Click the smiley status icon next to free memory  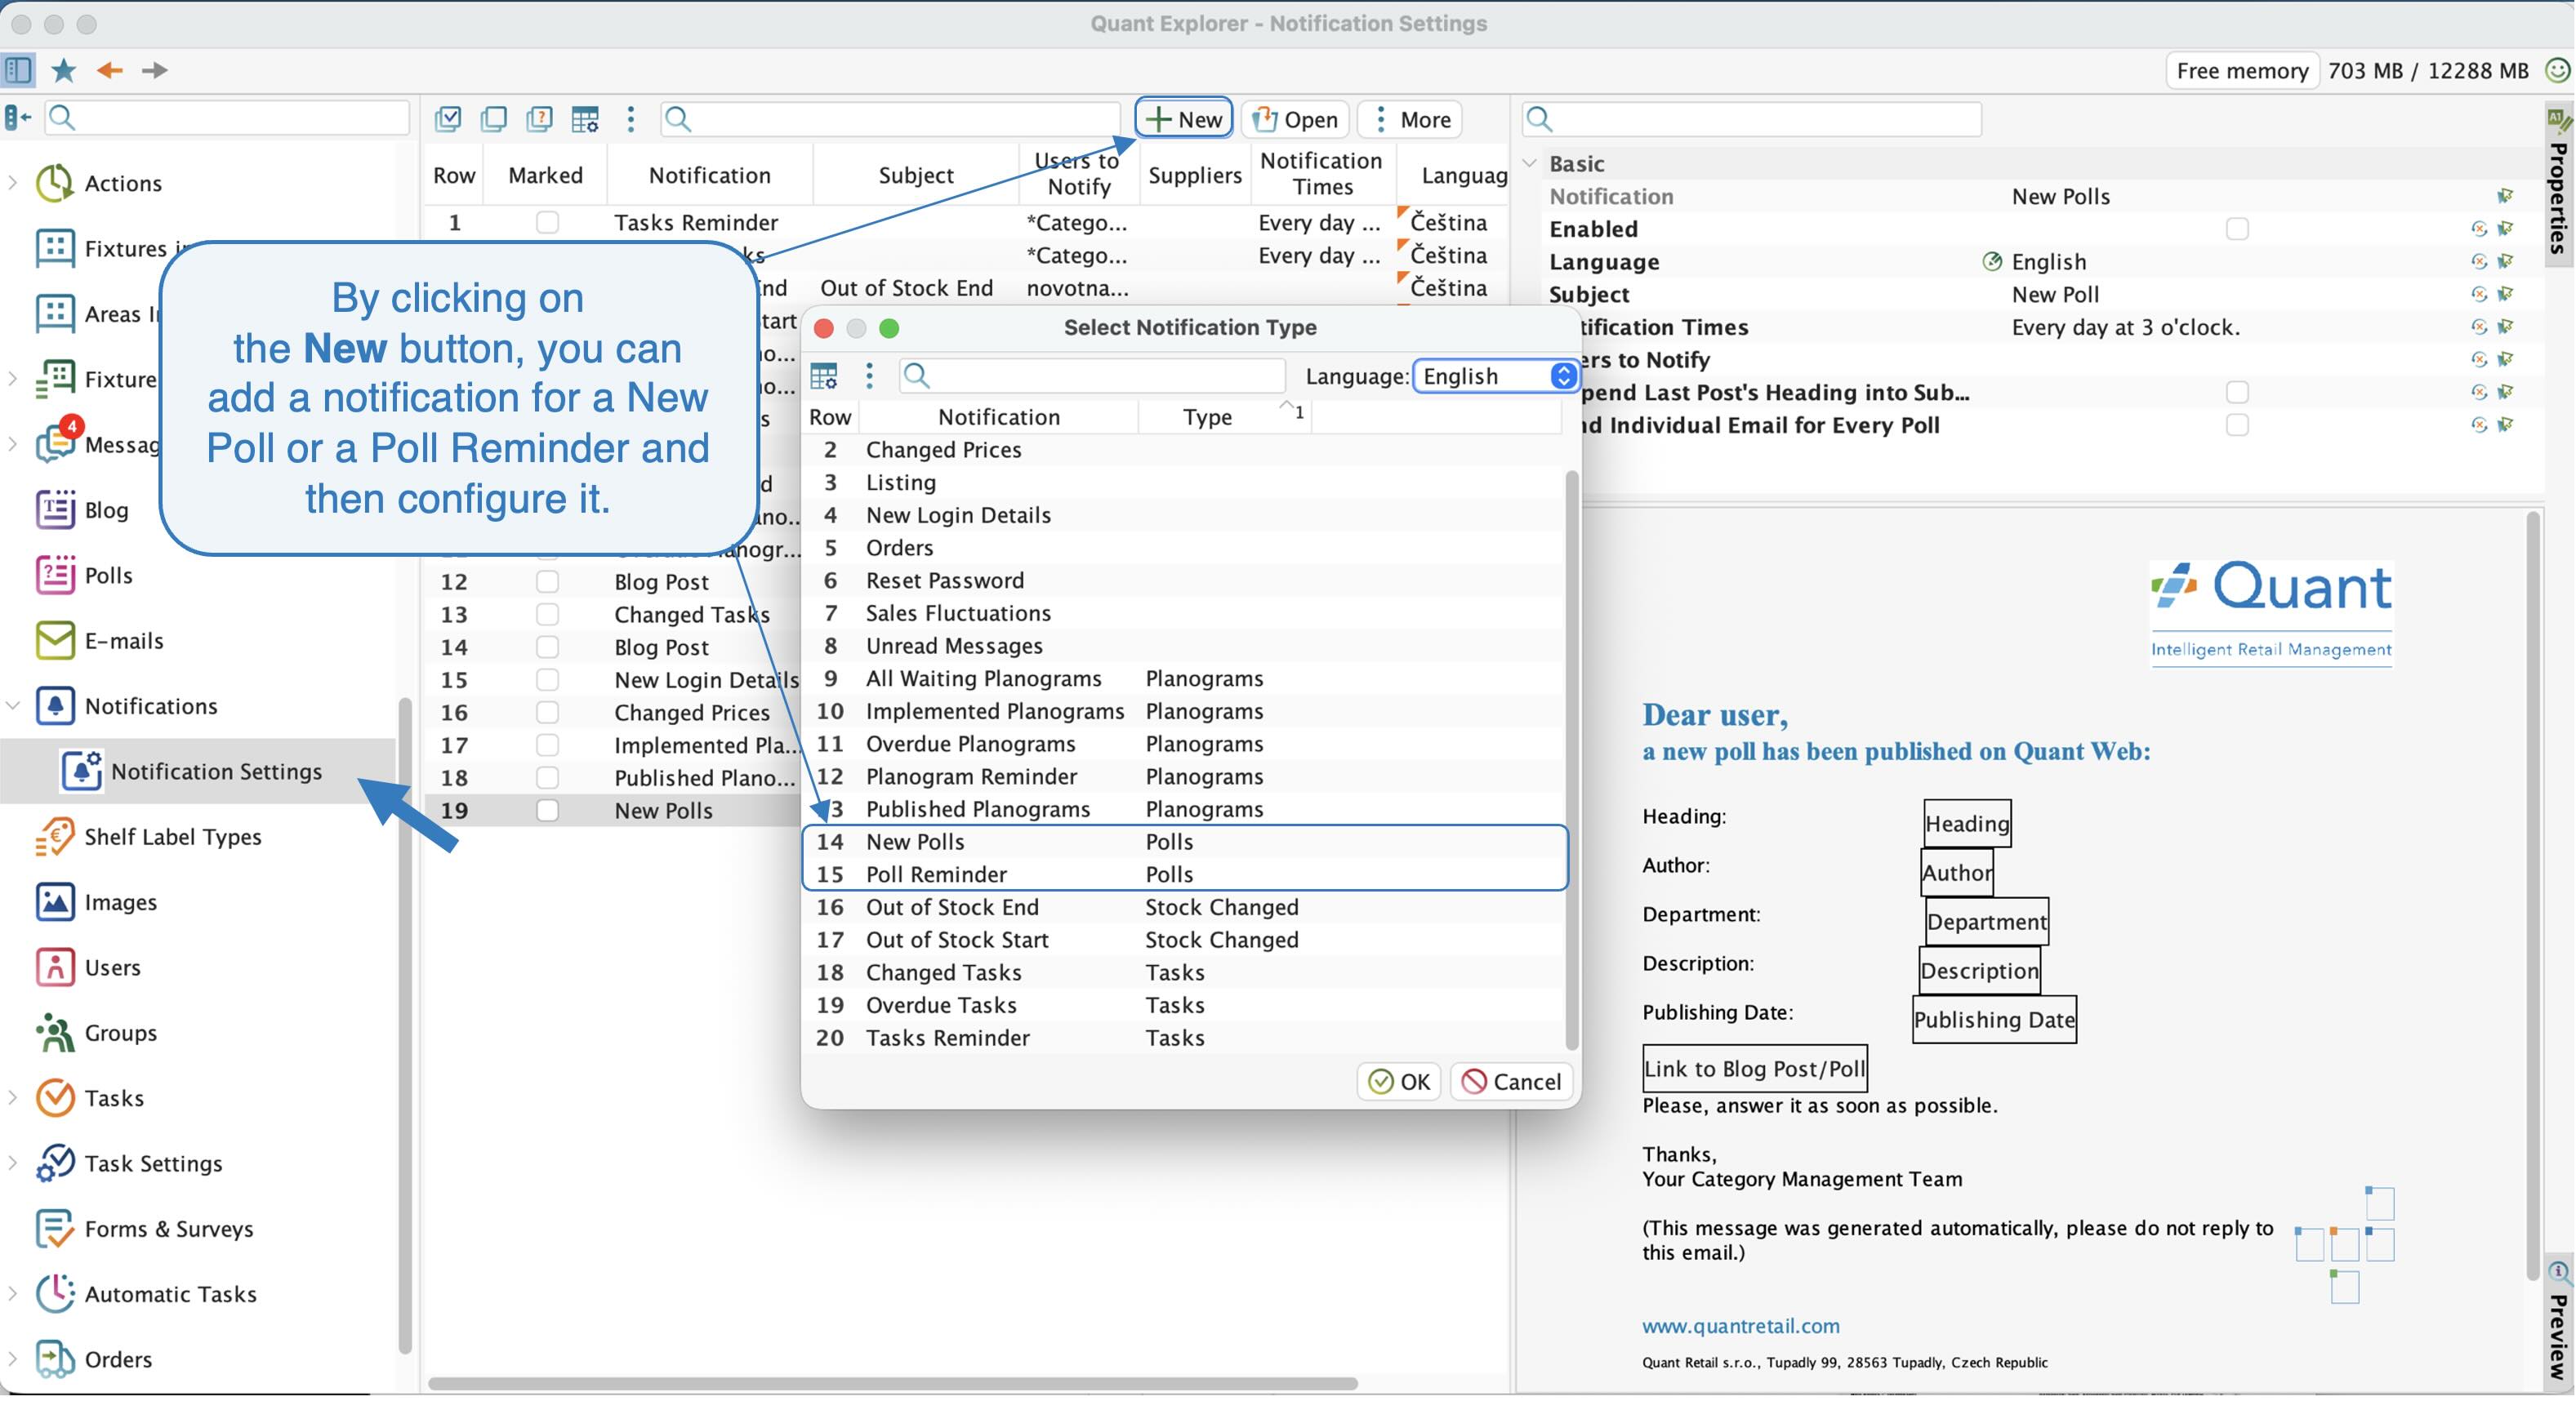point(2557,70)
